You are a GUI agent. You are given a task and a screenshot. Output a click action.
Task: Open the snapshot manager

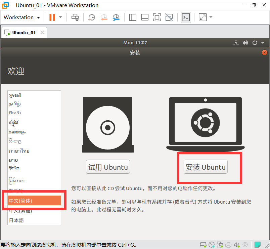[x=116, y=17]
